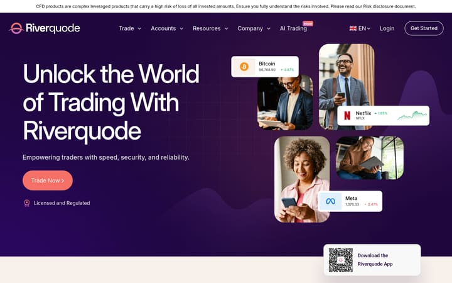Click the Riverquode wordmark in header

click(x=53, y=28)
